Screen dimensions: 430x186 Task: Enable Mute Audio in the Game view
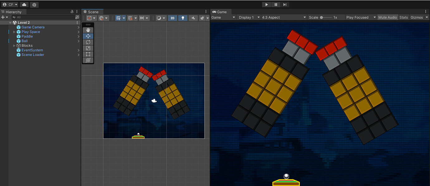point(387,17)
